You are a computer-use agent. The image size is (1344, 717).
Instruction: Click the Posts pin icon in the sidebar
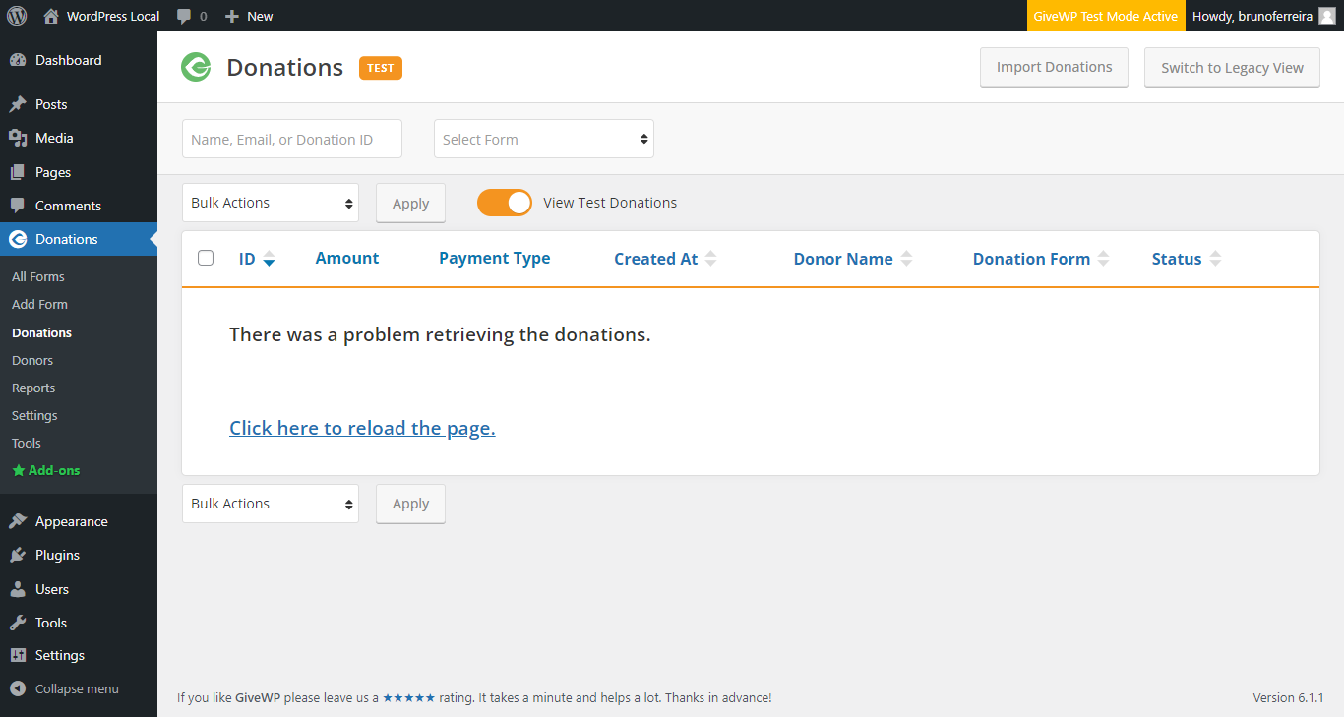[x=20, y=104]
